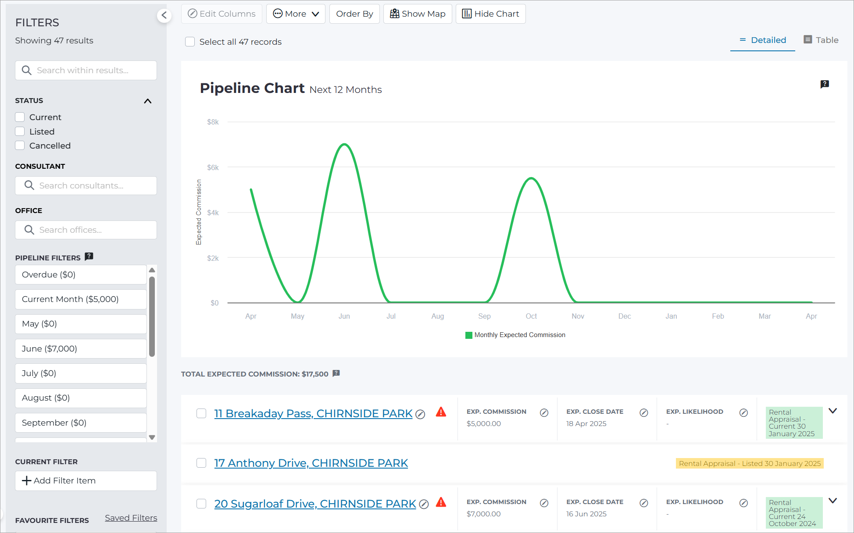854x533 pixels.
Task: Toggle Monthly Expected Commission legend swatch
Action: click(469, 335)
